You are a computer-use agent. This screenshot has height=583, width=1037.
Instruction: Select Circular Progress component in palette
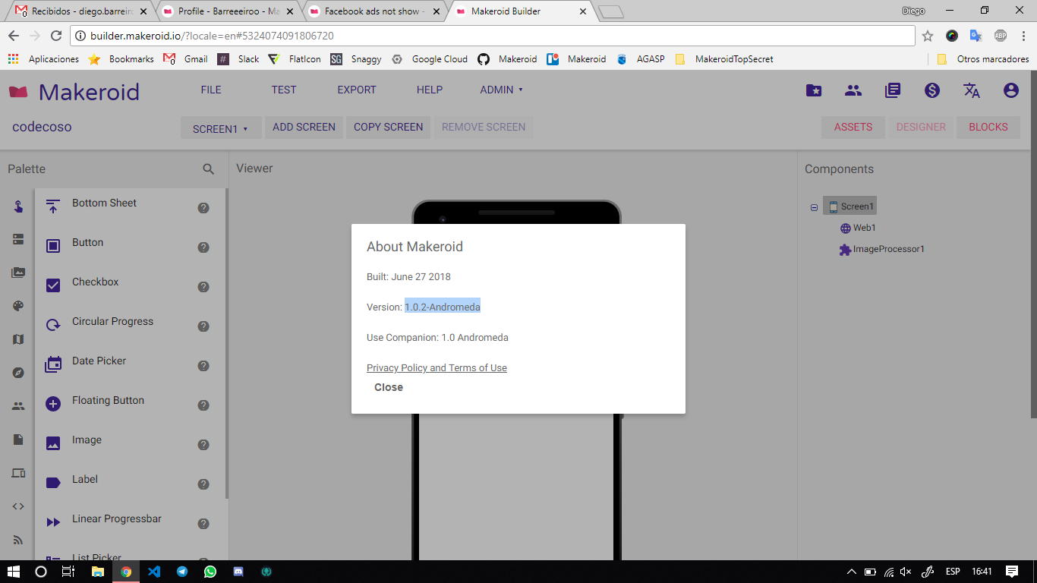point(112,322)
